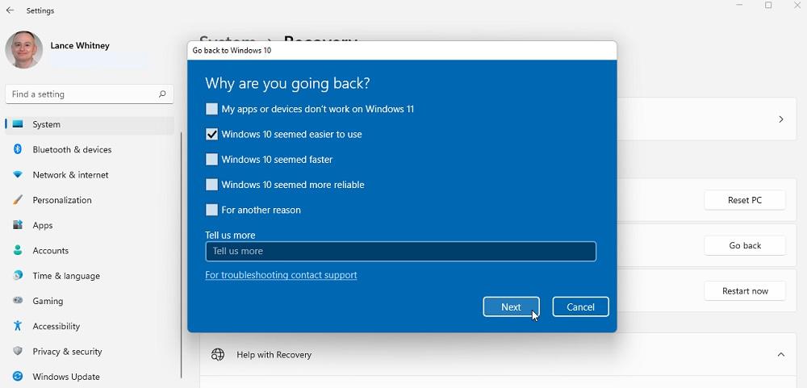The width and height of the screenshot is (807, 388).
Task: Click the Apps icon in sidebar
Action: [x=17, y=225]
